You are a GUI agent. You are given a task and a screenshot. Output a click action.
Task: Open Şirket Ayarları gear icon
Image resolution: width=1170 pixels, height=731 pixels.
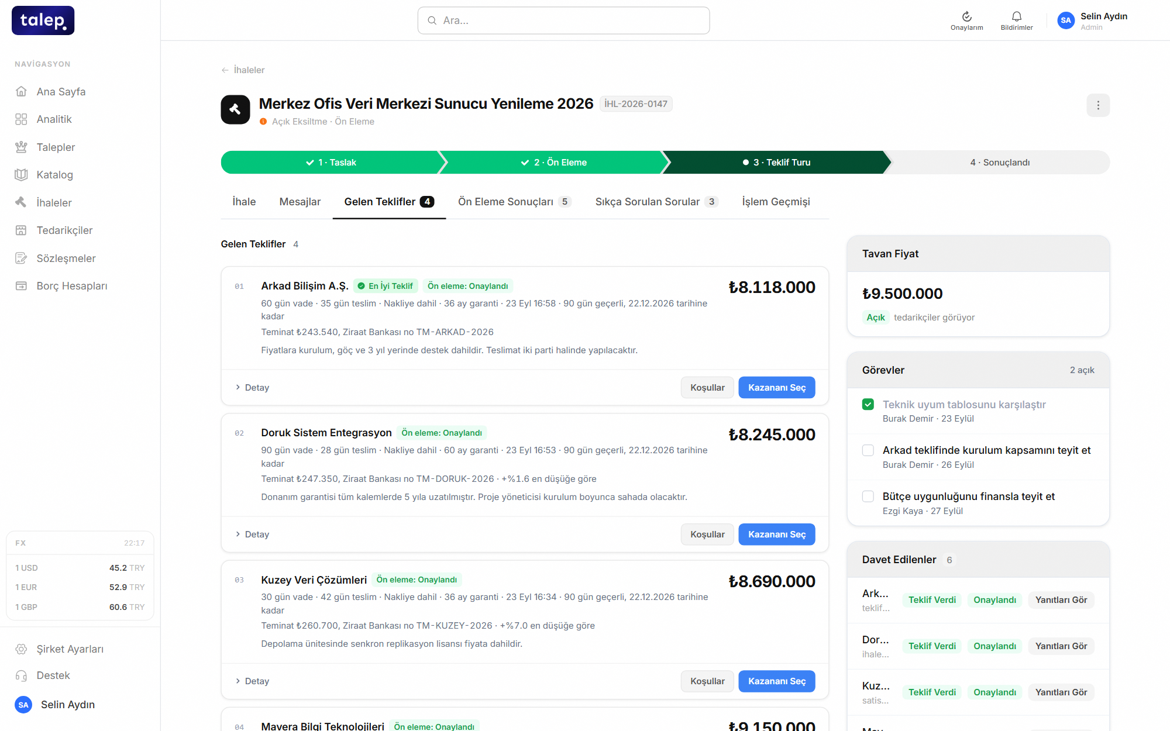pyautogui.click(x=21, y=649)
